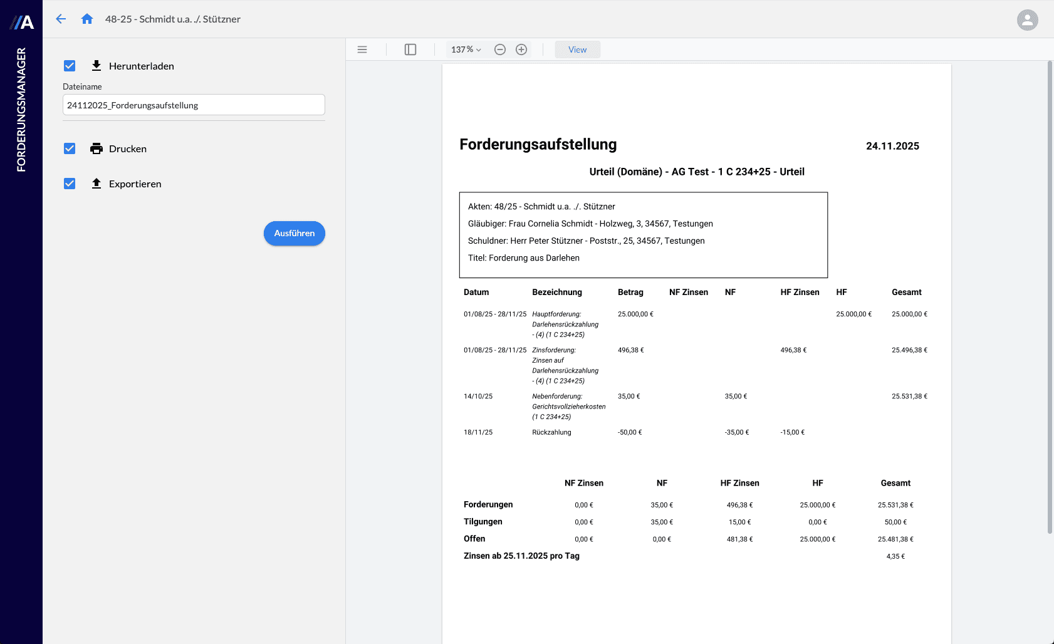Click the 'Tilgungen' summary row label

point(483,521)
